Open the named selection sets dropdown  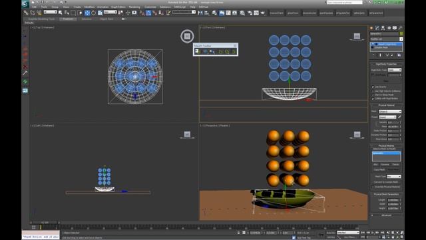(x=184, y=12)
